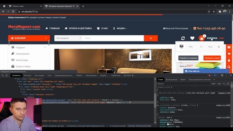The image size is (233, 131).
Task: Click the orange search magnifier button
Action: tap(151, 38)
